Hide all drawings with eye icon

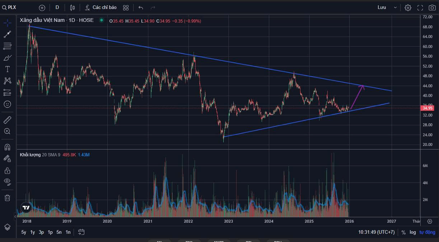click(x=7, y=181)
